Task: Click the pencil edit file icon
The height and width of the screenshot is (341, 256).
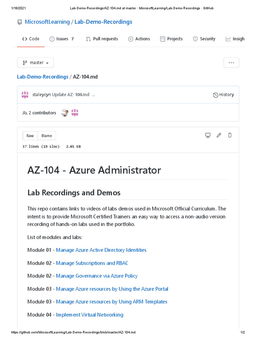Action: pos(219,135)
